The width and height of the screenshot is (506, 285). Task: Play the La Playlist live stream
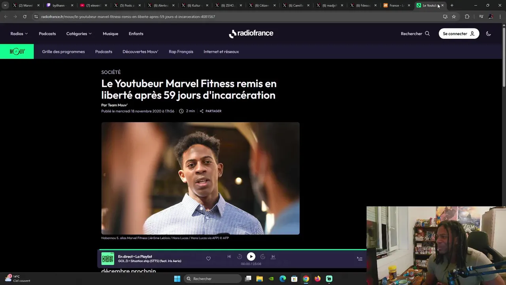(251, 256)
